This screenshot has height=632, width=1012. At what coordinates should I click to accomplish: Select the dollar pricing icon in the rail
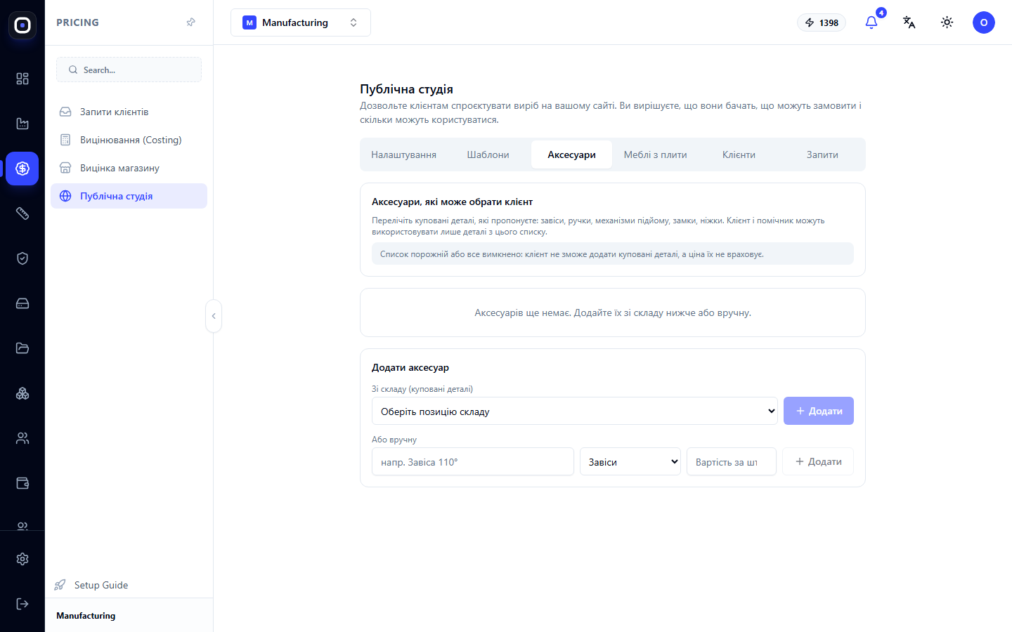pos(22,169)
